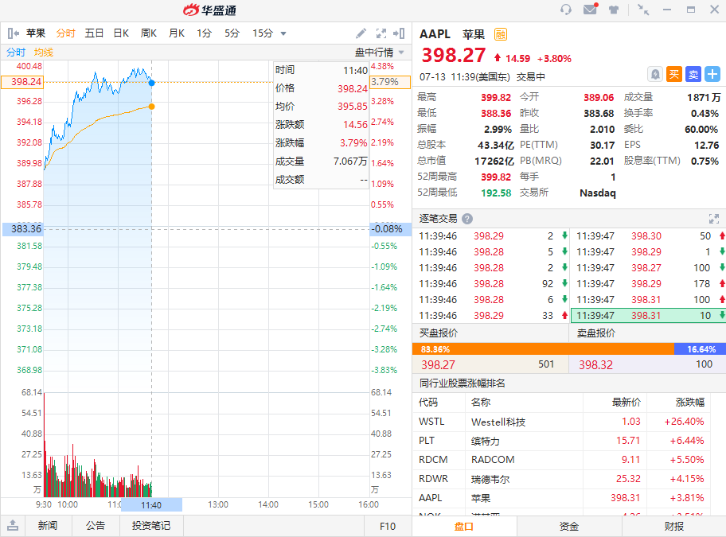Screen dimensions: 726x537
Task: Click the orange 买 buy button
Action: [x=674, y=74]
